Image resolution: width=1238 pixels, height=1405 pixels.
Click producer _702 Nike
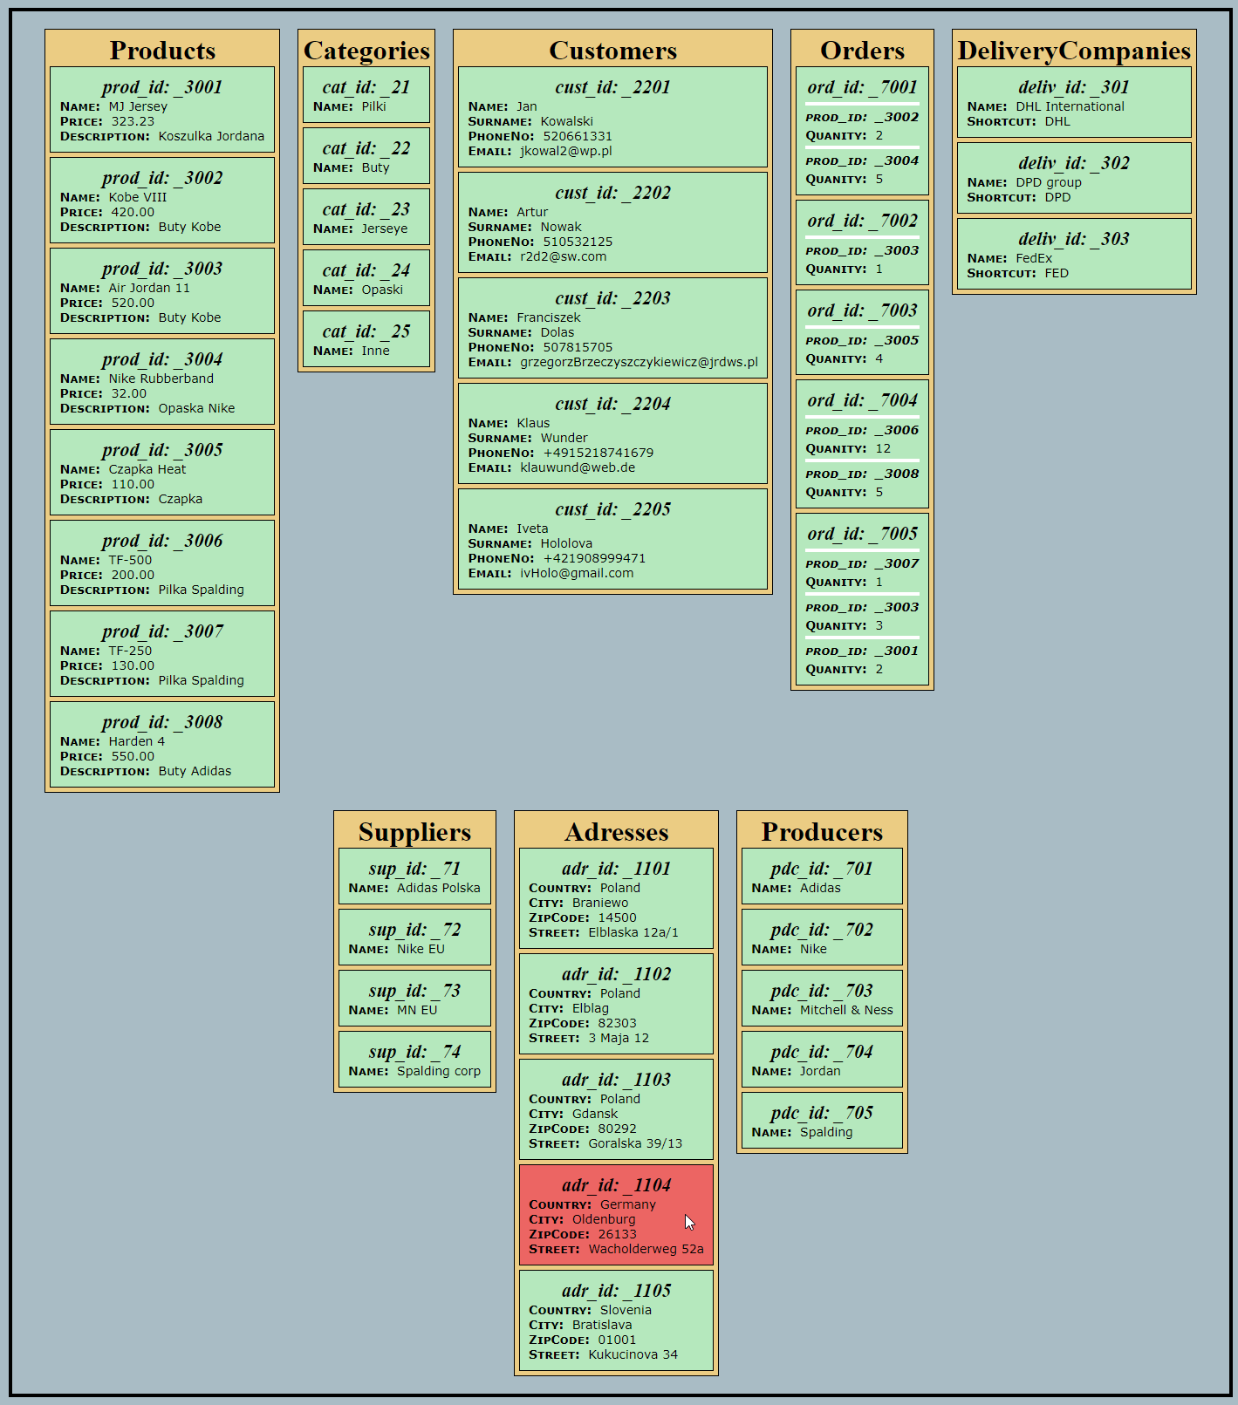(x=822, y=938)
